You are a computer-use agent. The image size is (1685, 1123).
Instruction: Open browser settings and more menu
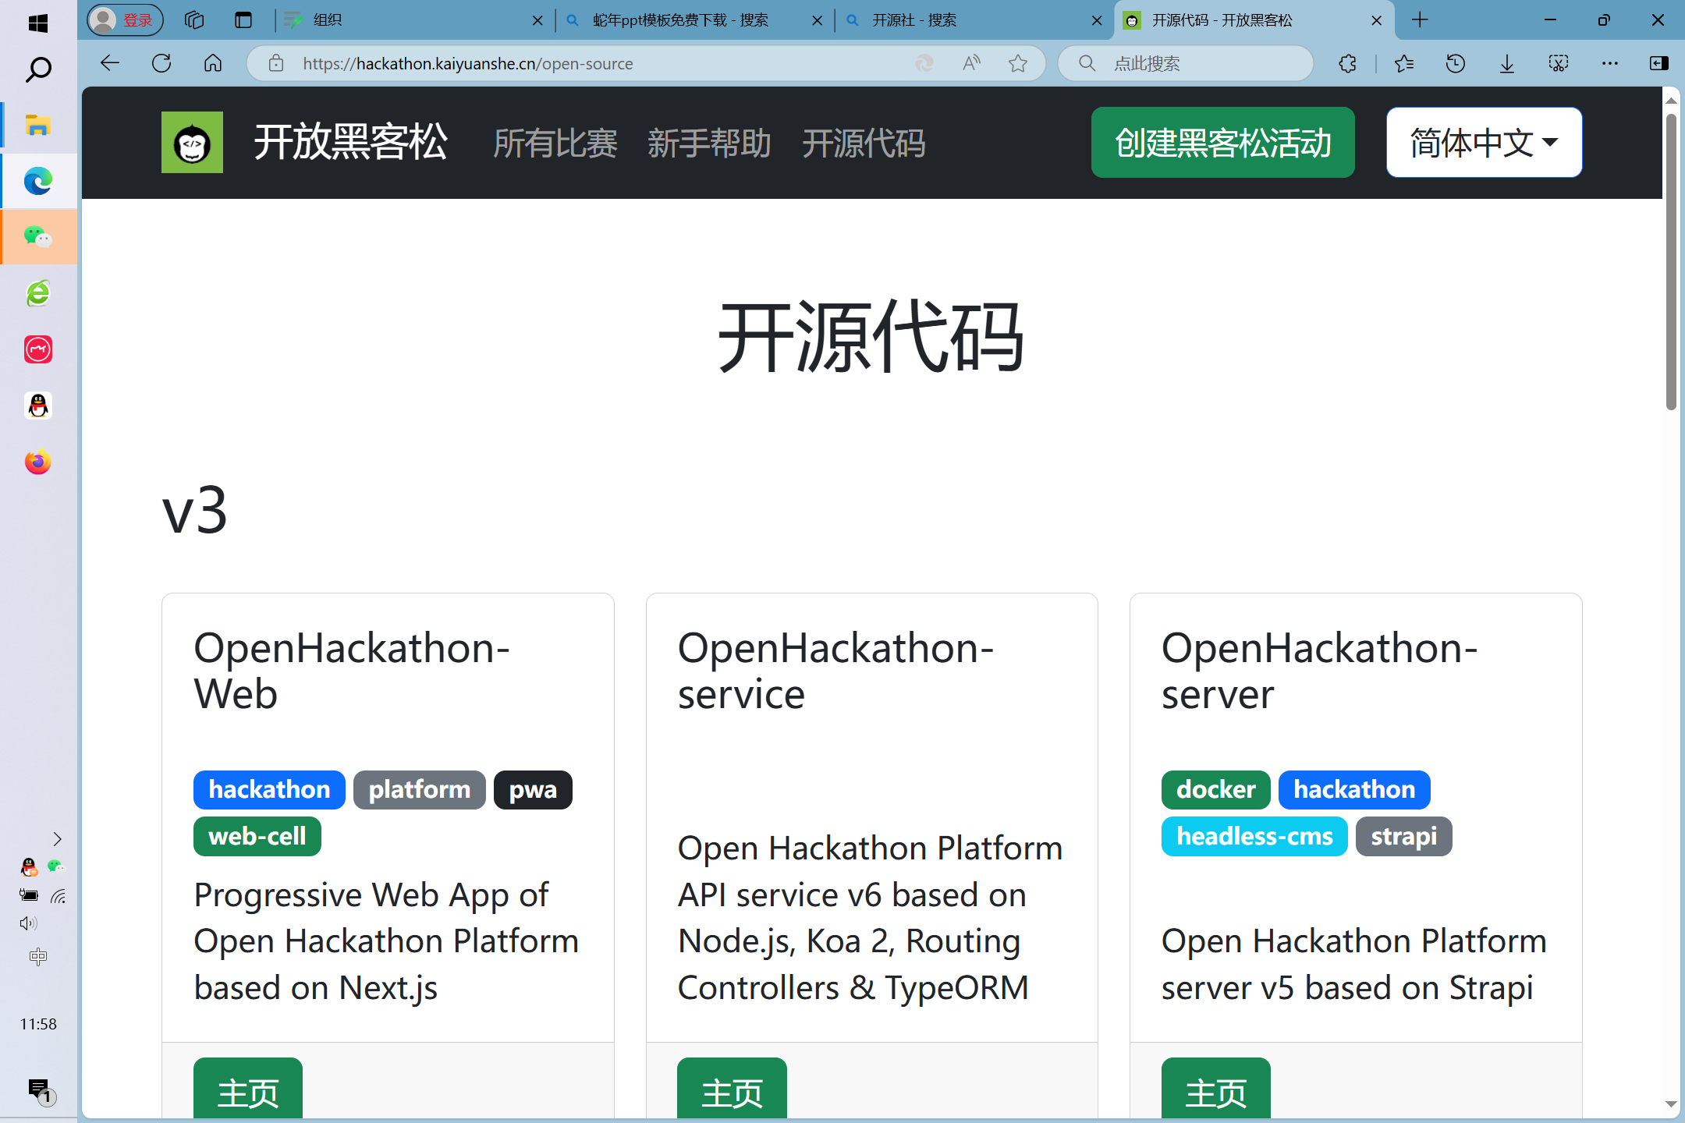click(1610, 64)
